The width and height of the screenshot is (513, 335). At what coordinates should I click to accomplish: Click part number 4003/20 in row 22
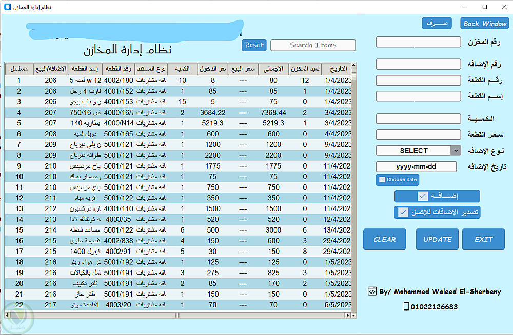coord(118,305)
